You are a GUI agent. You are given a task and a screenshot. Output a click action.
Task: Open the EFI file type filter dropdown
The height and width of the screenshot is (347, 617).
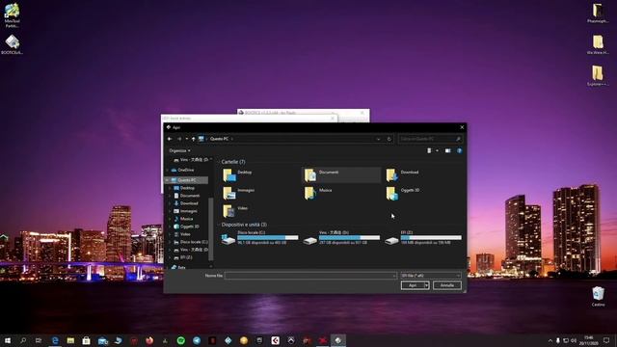coord(430,276)
